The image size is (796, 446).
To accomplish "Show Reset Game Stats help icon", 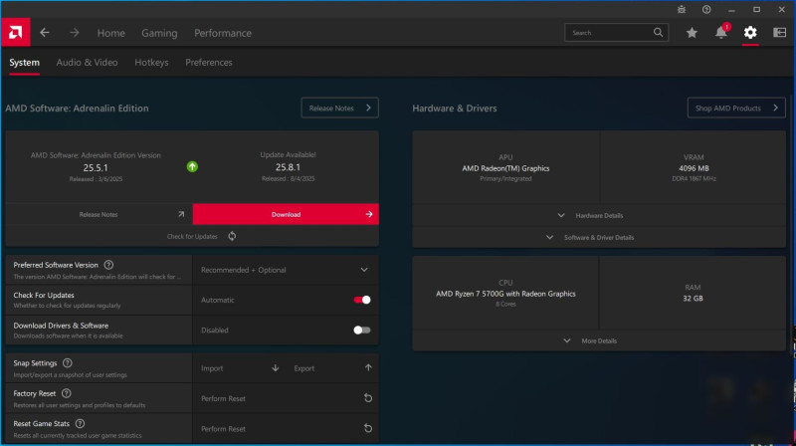I will 80,423.
